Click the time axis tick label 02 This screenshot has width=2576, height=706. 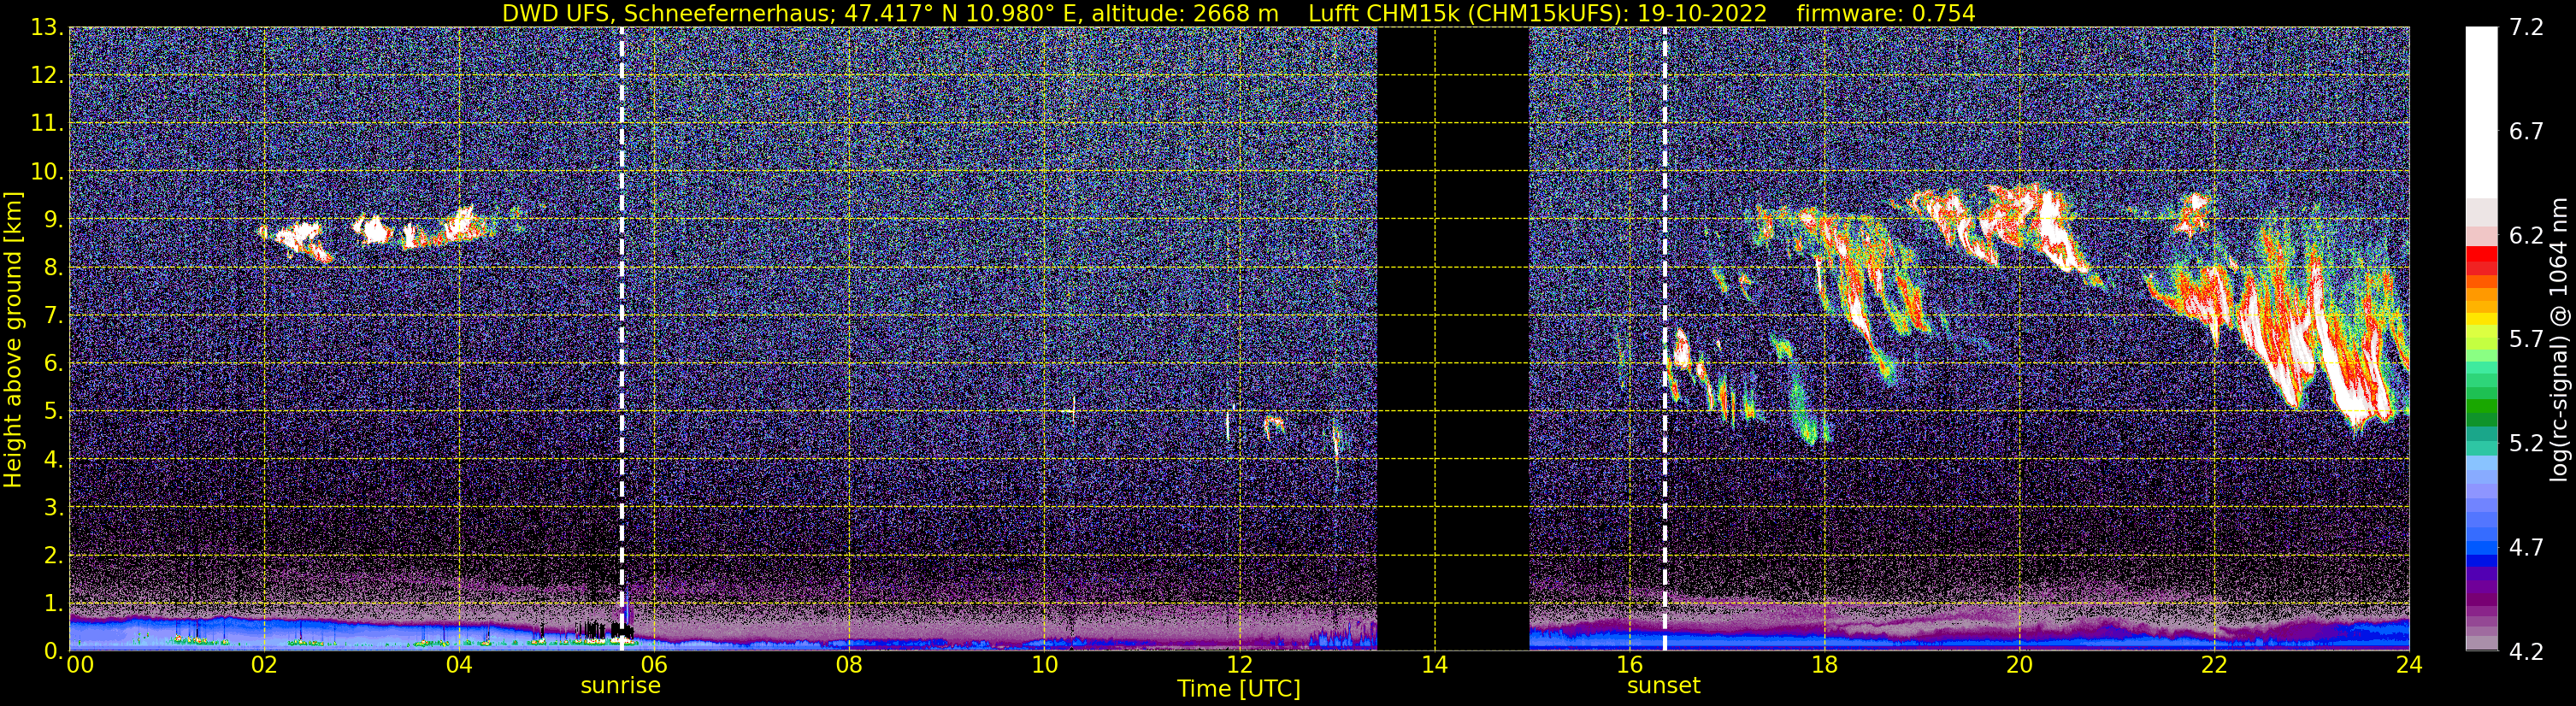tap(264, 665)
